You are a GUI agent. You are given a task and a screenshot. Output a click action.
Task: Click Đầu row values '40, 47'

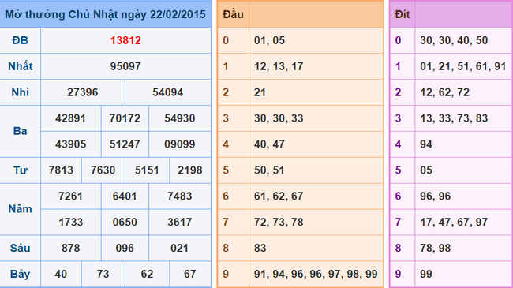tap(269, 144)
